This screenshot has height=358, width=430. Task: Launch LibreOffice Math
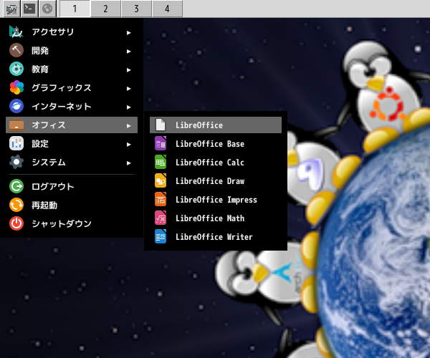click(x=216, y=218)
